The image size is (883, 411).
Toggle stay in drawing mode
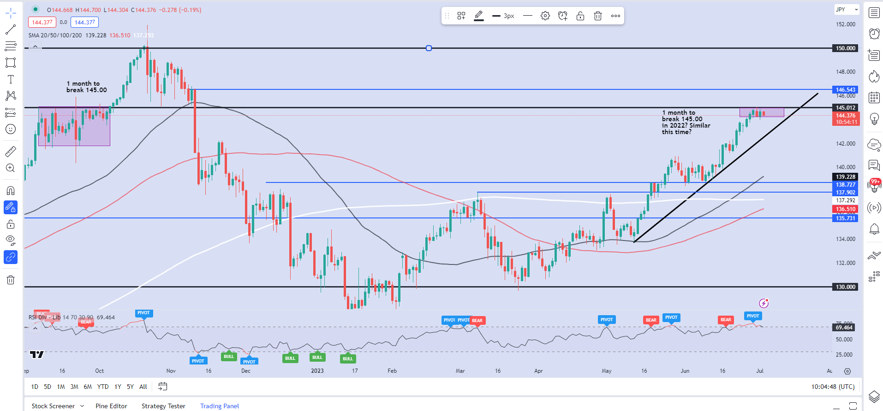click(x=11, y=207)
